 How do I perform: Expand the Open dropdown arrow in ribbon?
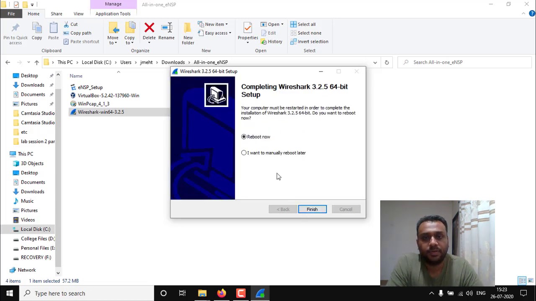tap(282, 24)
